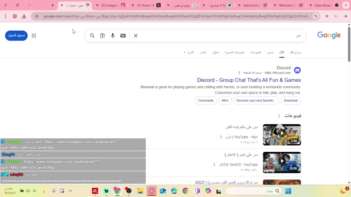The image size is (351, 197).
Task: Select the Images search filter
Action: click(x=270, y=52)
